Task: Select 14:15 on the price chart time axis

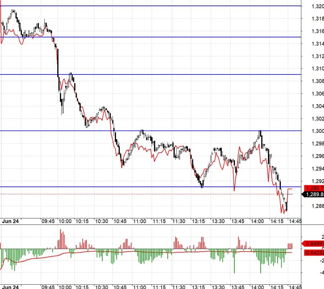Action: click(277, 221)
